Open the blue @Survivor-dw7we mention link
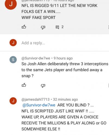Image resolution: width=109 pixels, height=135 pixels. point(39,105)
